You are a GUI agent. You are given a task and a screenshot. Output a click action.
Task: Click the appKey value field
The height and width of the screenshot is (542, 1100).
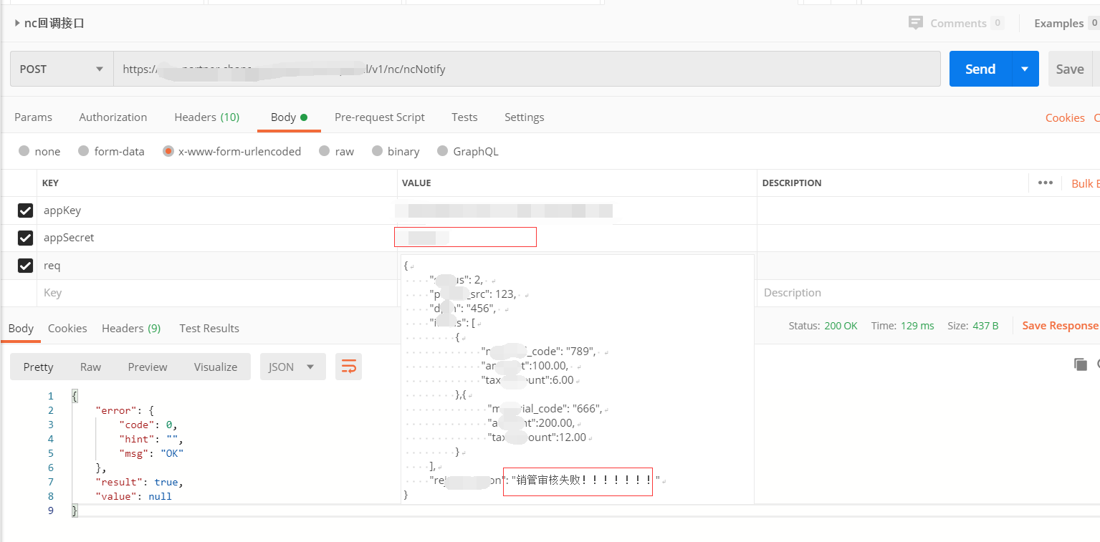click(x=577, y=210)
